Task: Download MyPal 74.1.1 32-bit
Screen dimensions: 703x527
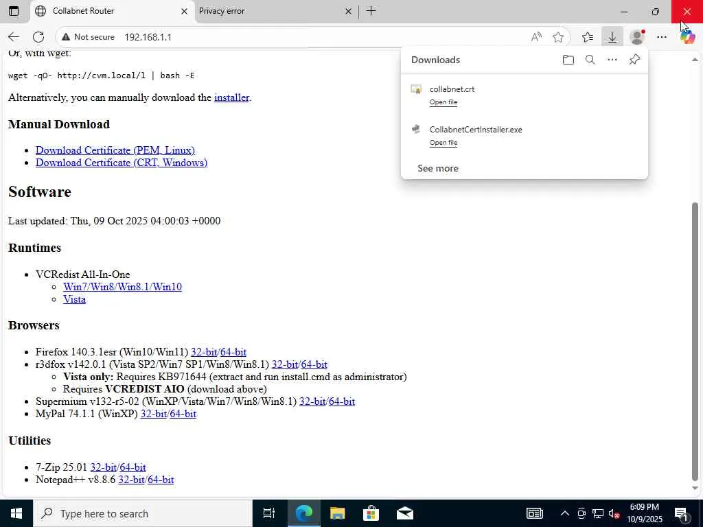Action: pos(154,414)
